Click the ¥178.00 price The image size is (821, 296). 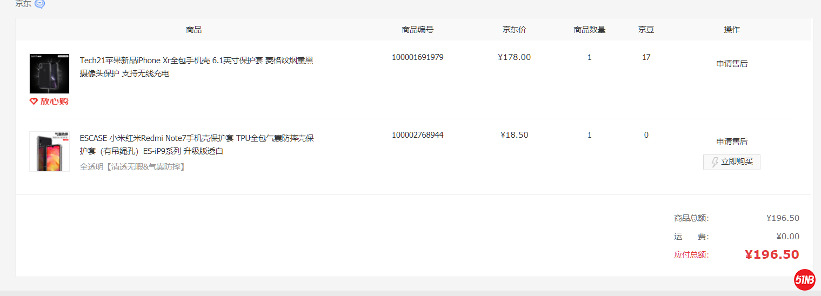[514, 57]
